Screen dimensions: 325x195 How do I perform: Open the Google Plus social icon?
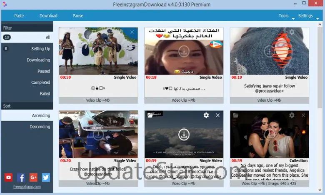pos(33,177)
